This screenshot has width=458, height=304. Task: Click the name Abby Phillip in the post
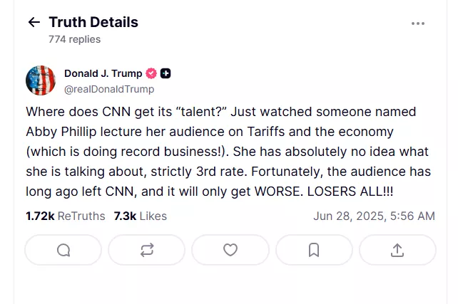click(61, 132)
